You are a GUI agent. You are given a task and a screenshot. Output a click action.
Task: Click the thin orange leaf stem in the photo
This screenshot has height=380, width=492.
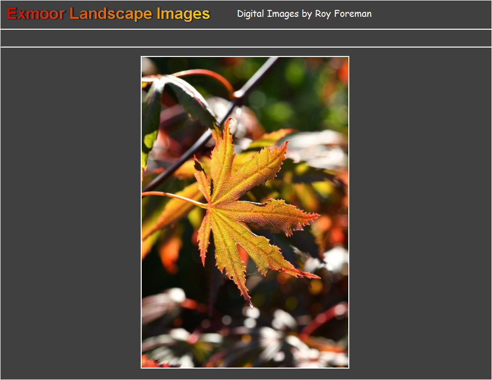173,196
